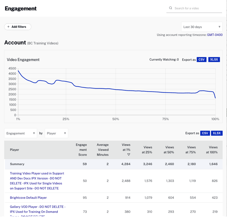Click the Add filters button
227x217 pixels.
pyautogui.click(x=18, y=27)
